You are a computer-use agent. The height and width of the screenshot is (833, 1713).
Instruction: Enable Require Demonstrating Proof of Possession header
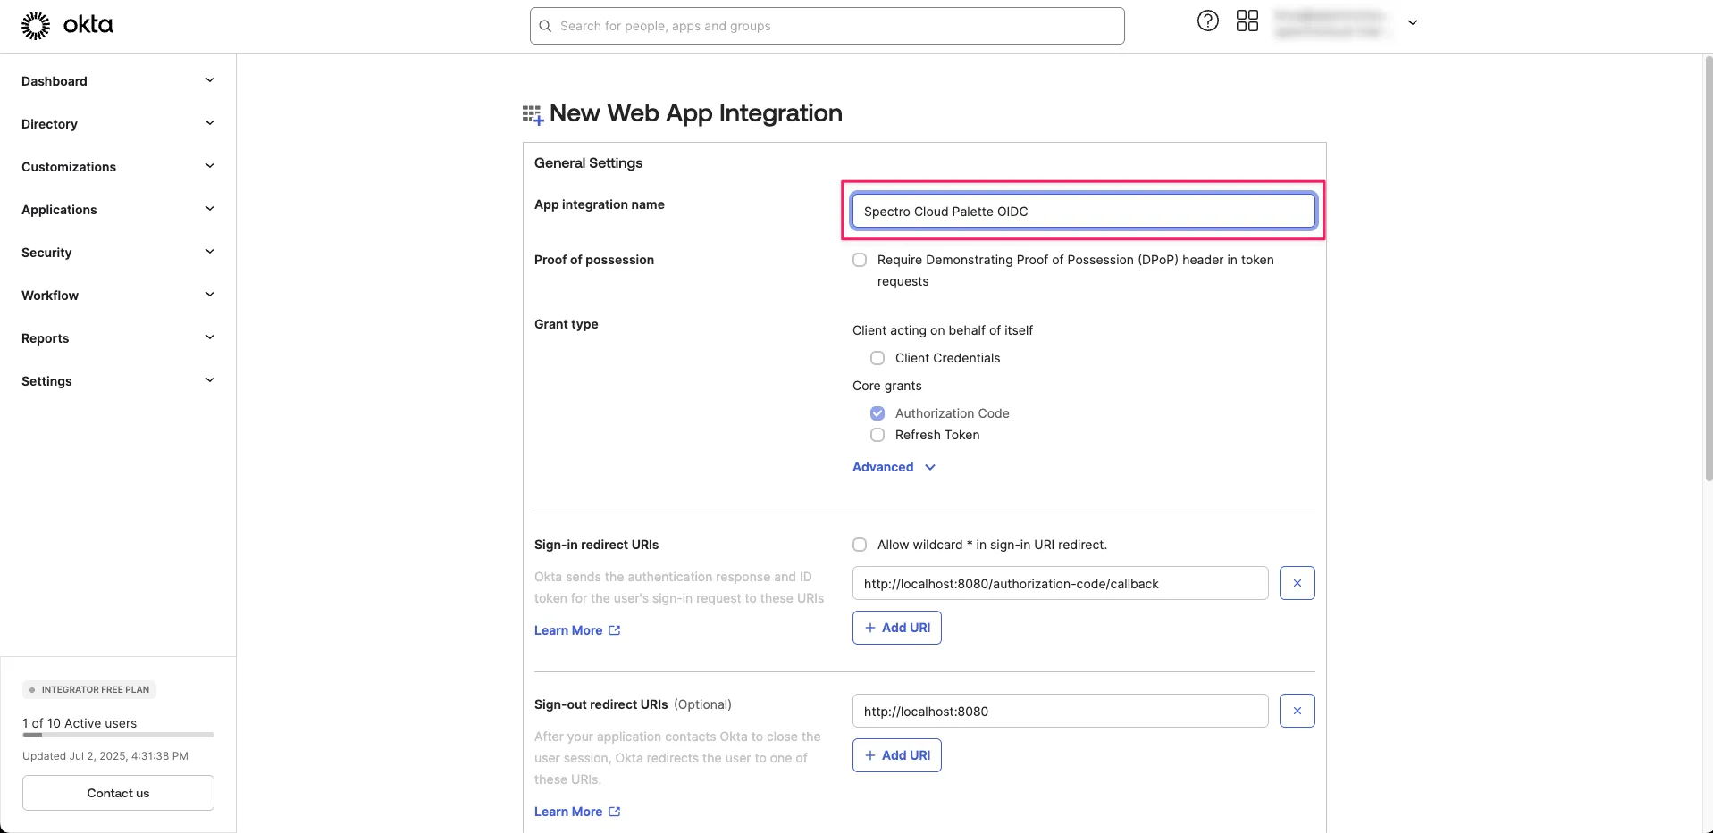pos(859,260)
